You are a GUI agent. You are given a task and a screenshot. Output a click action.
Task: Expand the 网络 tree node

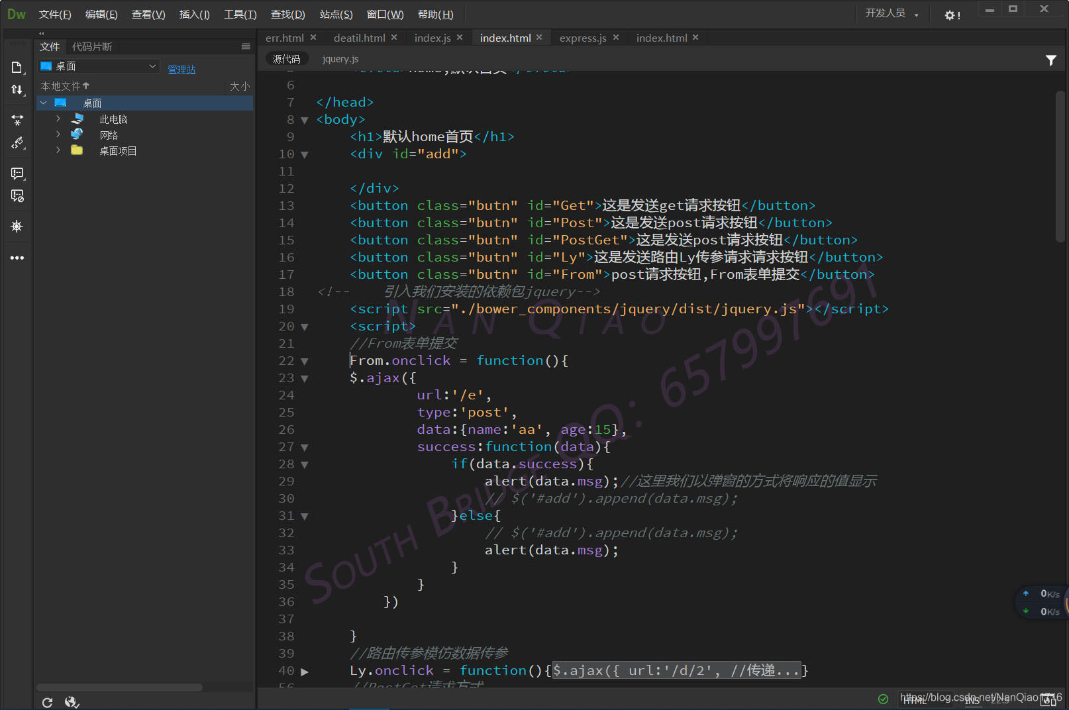click(x=58, y=134)
